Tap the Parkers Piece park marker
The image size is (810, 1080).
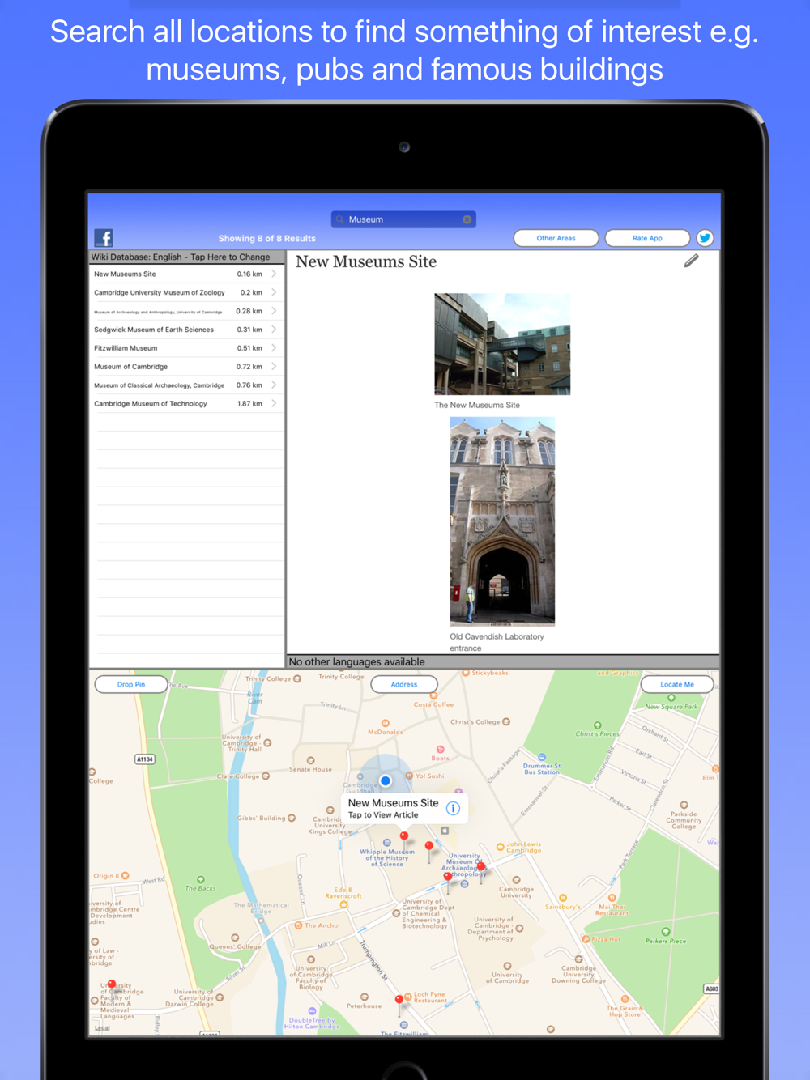coord(666,932)
